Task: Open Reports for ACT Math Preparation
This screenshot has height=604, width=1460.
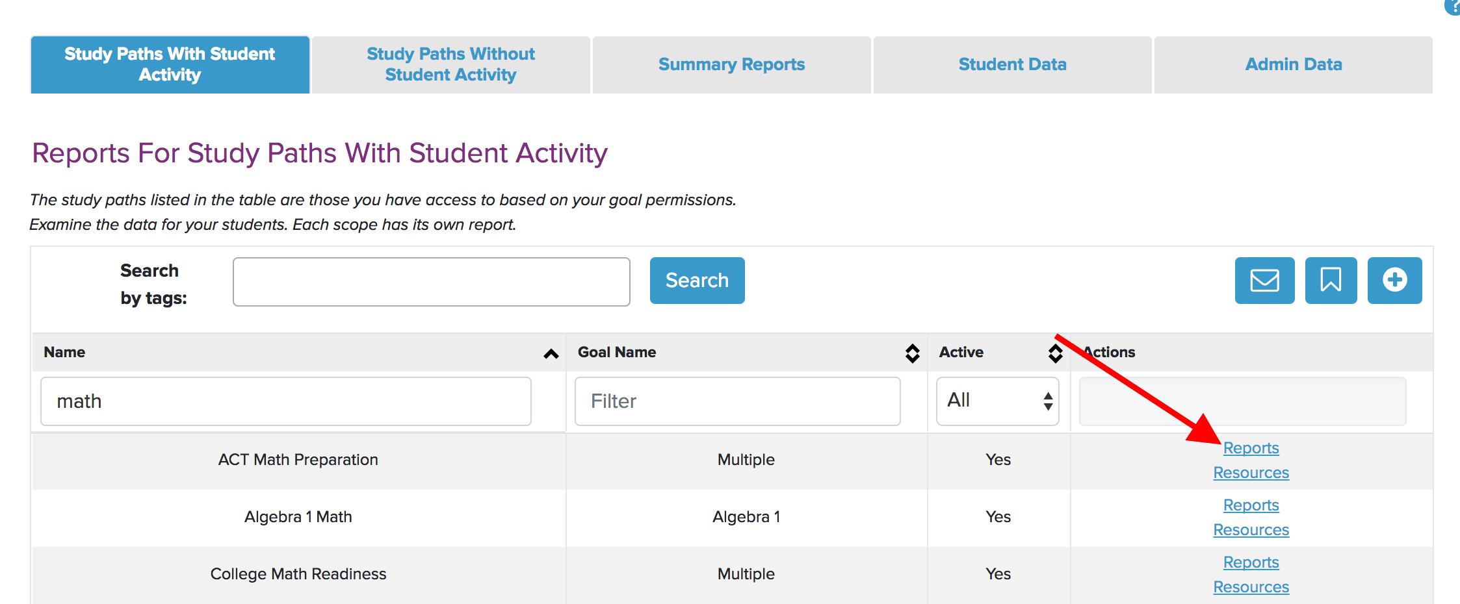Action: click(1250, 447)
